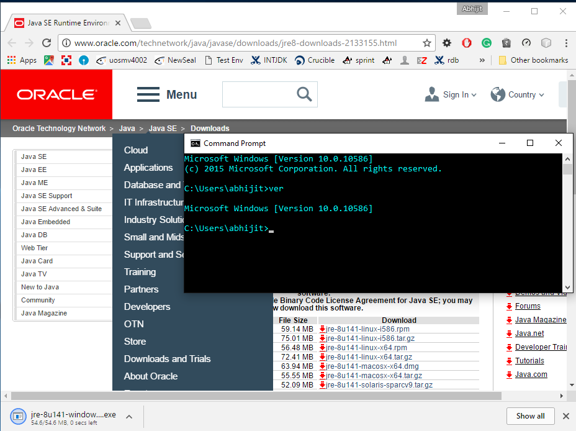Download jre-8u141-linux-x64.tar.gz
This screenshot has height=431, width=576.
[x=369, y=357]
